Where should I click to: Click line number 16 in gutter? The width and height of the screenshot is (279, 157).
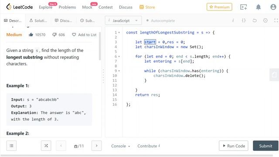click(x=115, y=105)
